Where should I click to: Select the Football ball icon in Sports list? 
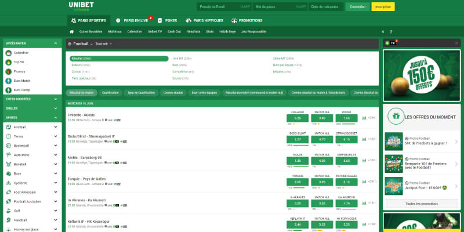coord(9,127)
